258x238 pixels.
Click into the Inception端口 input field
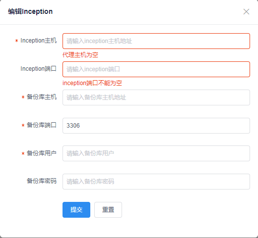tap(156, 69)
